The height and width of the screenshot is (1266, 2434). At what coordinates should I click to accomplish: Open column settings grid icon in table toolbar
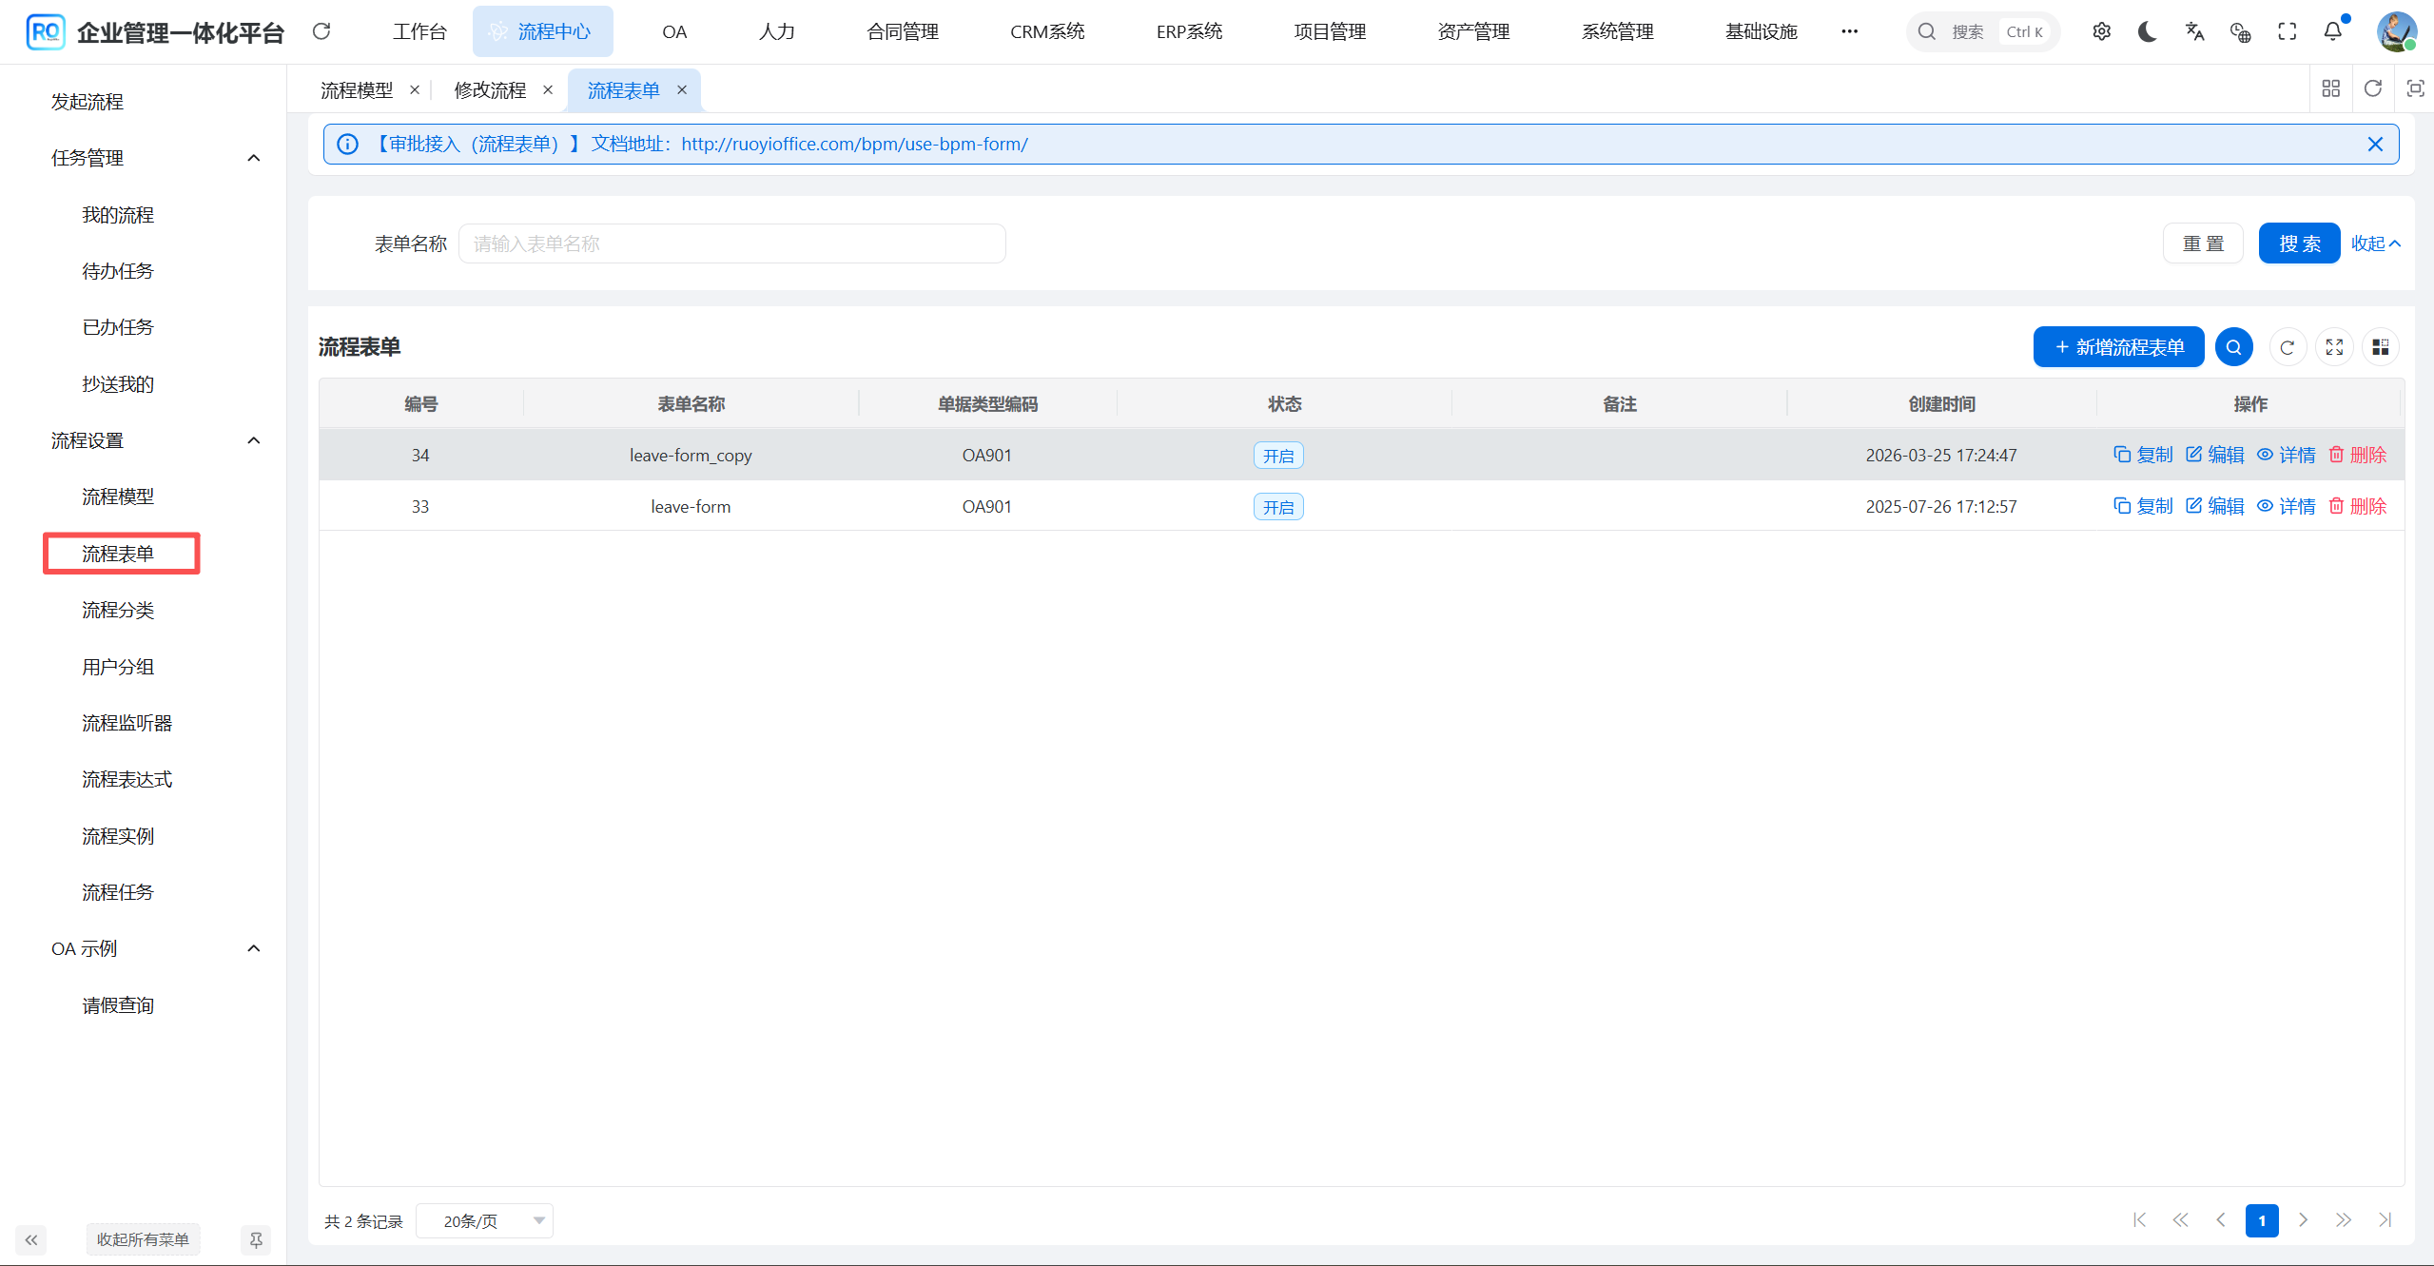click(x=2380, y=347)
